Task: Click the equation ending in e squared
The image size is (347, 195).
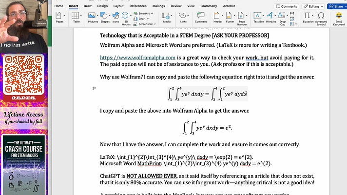Action: click(207, 128)
